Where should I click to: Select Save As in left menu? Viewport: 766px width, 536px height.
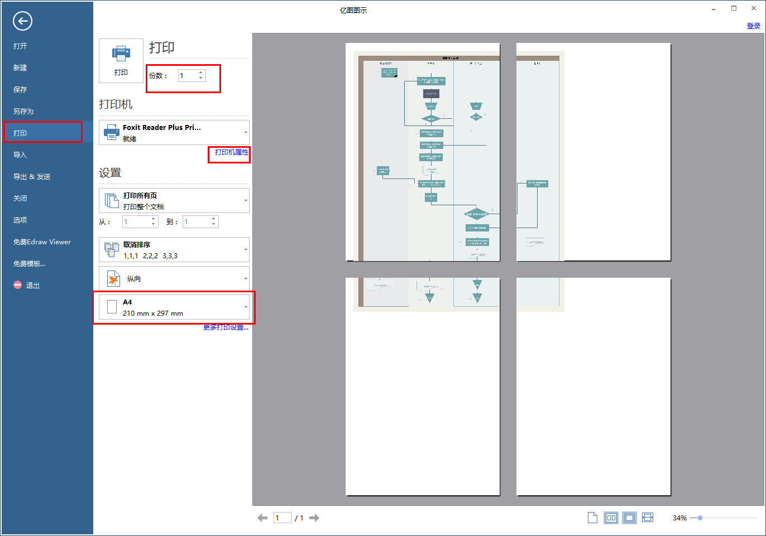tap(23, 112)
